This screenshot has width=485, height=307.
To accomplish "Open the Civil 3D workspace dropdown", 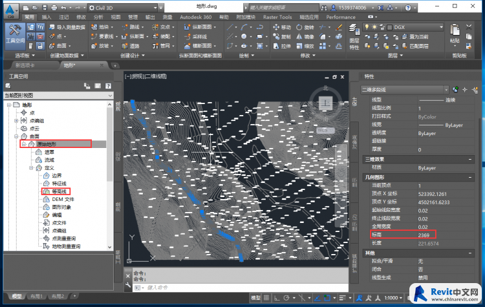I will (x=155, y=8).
